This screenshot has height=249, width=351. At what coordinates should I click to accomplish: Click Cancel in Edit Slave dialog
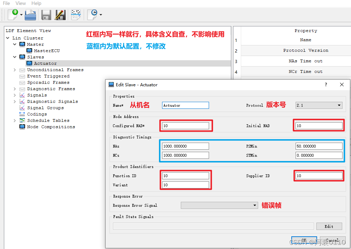coord(332,240)
